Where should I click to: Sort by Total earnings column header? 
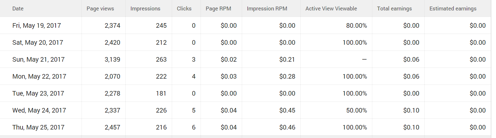394,9
